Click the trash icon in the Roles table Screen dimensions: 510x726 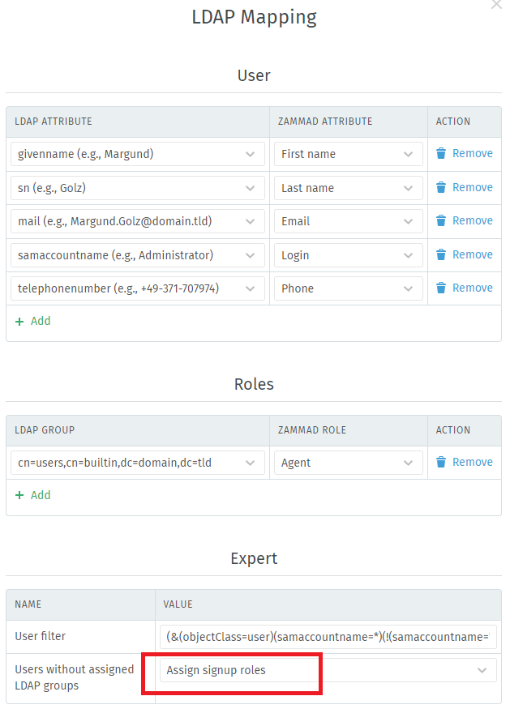[x=441, y=462]
